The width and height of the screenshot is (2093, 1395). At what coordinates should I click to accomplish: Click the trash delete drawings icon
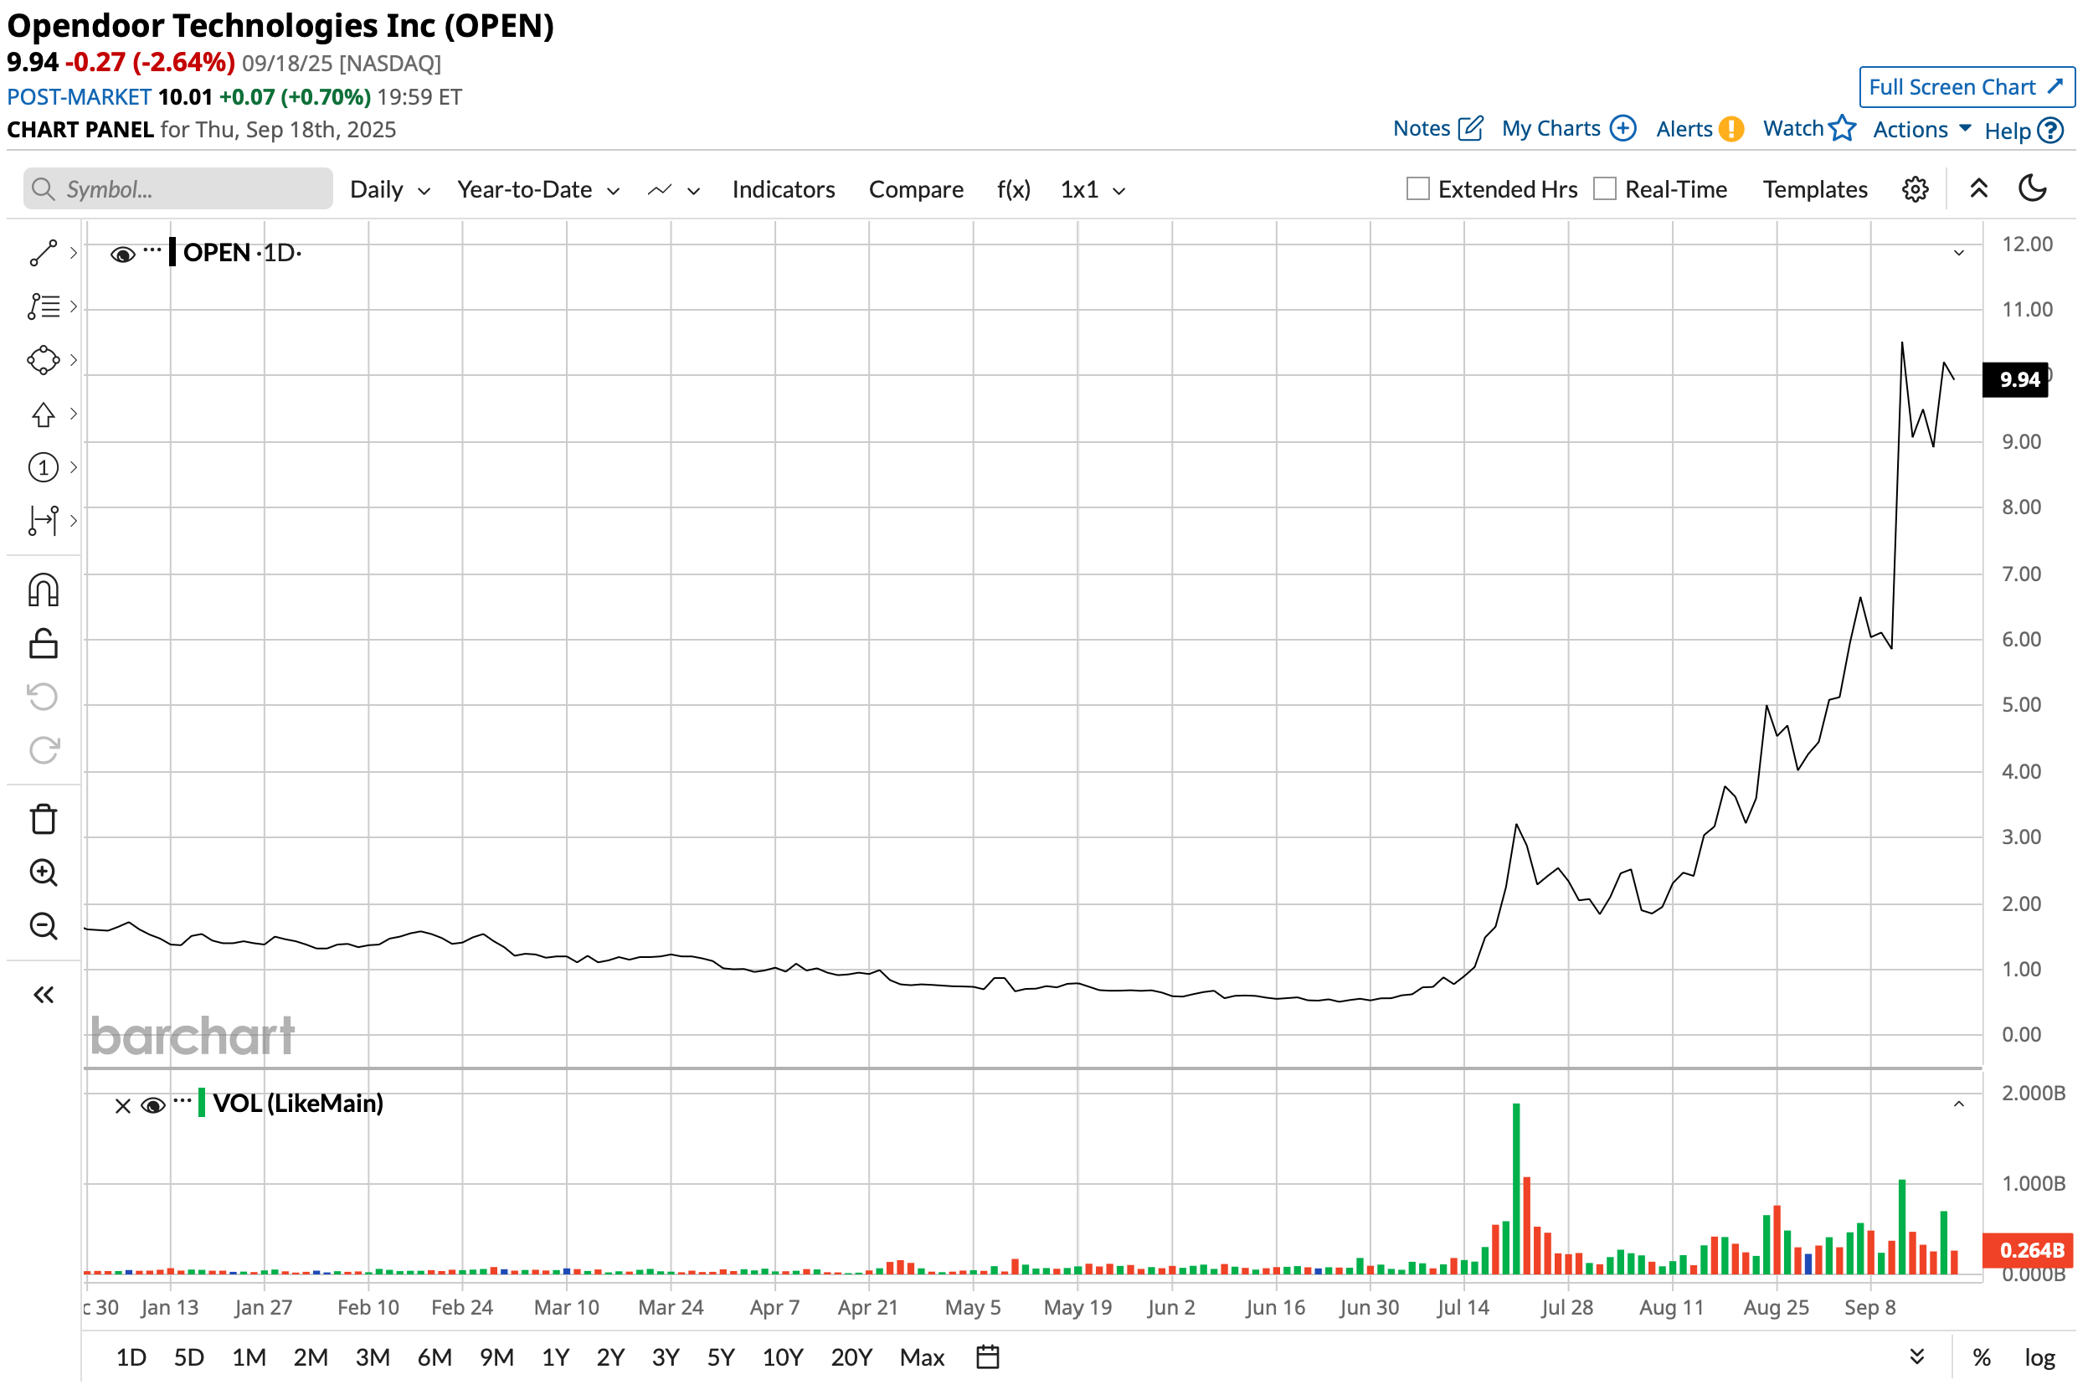[43, 820]
